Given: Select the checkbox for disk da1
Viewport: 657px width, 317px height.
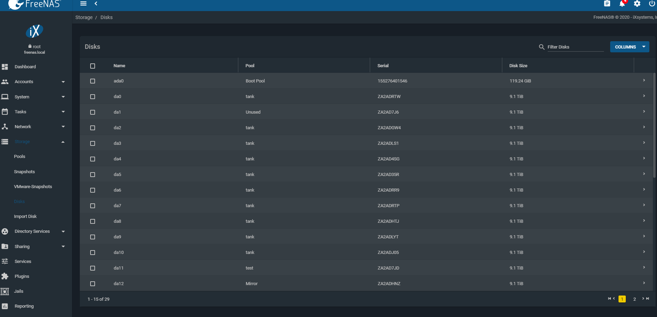Looking at the screenshot, I should click(x=93, y=112).
